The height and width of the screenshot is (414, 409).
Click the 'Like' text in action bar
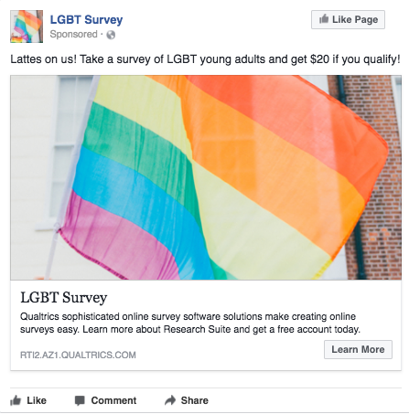point(37,400)
